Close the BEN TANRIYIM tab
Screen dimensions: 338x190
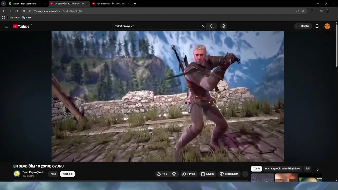point(129,4)
